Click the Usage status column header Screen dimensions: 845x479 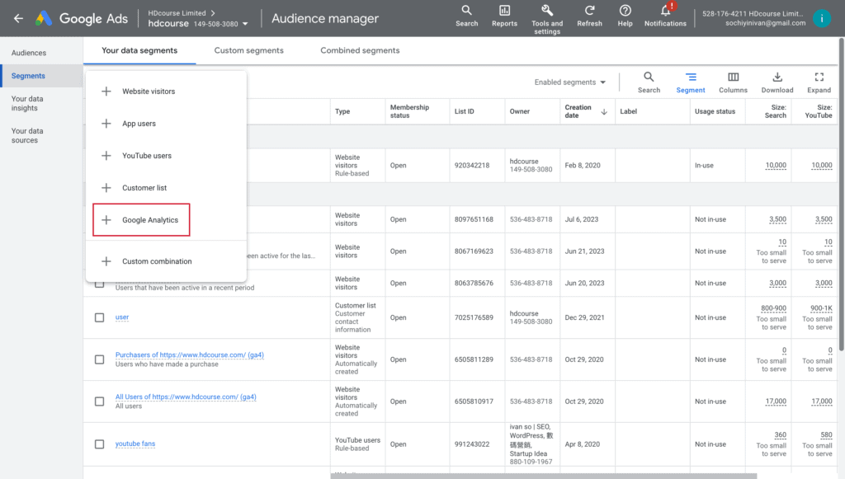[x=715, y=111]
